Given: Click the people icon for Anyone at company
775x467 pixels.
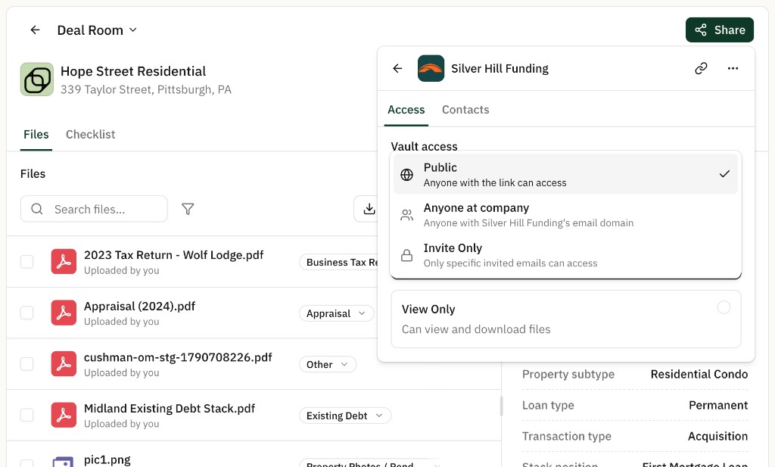Looking at the screenshot, I should pyautogui.click(x=406, y=215).
